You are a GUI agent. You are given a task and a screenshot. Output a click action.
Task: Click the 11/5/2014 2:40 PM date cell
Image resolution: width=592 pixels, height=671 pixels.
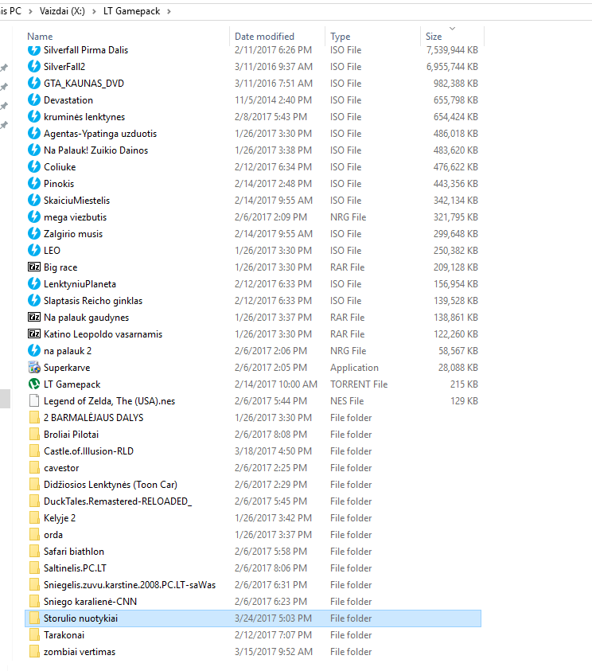(x=273, y=100)
